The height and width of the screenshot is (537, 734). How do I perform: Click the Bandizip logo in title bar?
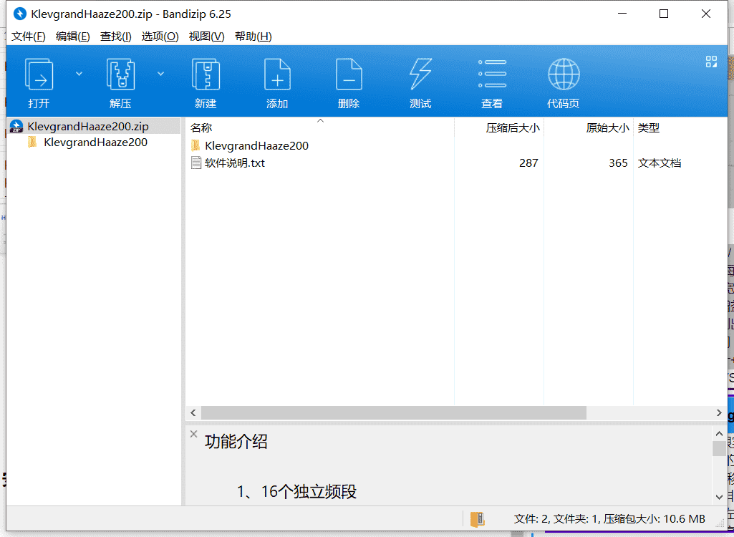coord(19,14)
